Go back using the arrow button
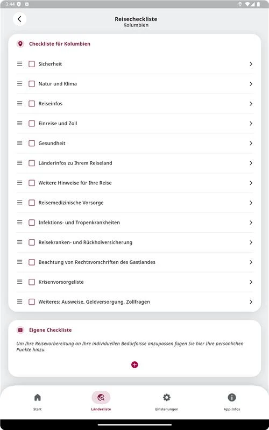This screenshot has height=430, width=269. pos(19,19)
